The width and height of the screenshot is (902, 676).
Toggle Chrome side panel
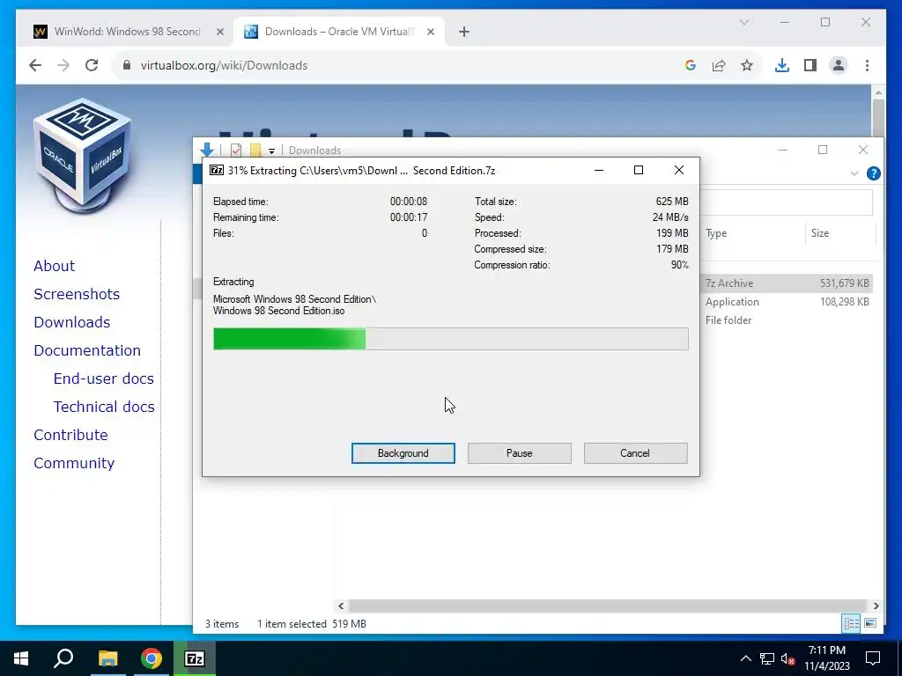[x=810, y=65]
